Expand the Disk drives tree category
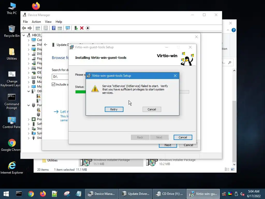This screenshot has height=199, width=265. click(x=28, y=45)
